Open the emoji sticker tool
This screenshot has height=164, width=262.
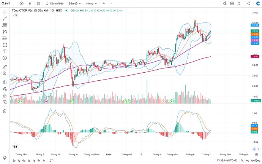5,58
